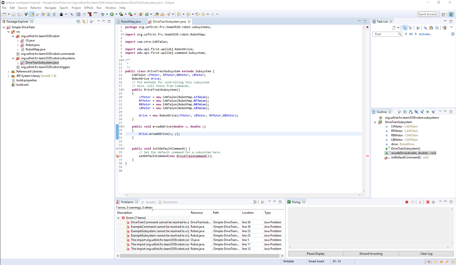The height and width of the screenshot is (265, 456).
Task: Collapse all nodes in the Outline view
Action: click(x=405, y=112)
